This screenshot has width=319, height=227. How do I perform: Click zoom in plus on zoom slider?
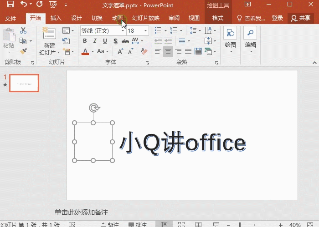coord(281,225)
